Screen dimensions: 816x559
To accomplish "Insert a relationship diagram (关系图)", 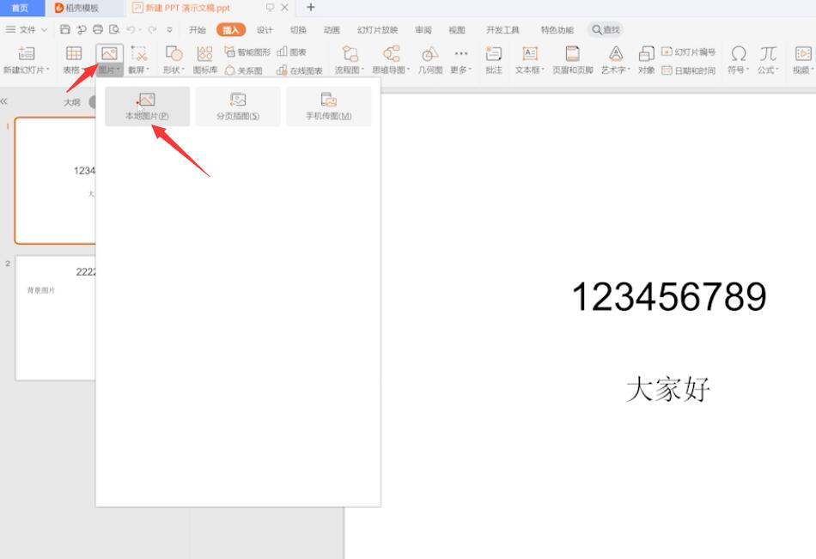I will (244, 70).
